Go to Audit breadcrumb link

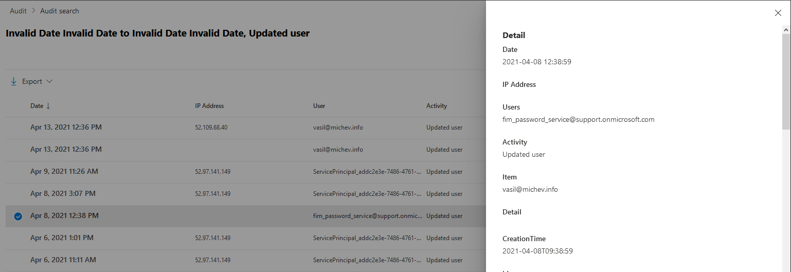[x=18, y=11]
